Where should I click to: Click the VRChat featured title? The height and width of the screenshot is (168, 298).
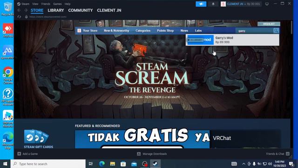pos(222,138)
